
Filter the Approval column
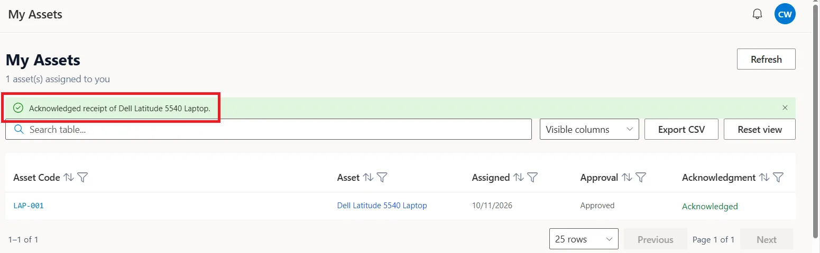(641, 178)
